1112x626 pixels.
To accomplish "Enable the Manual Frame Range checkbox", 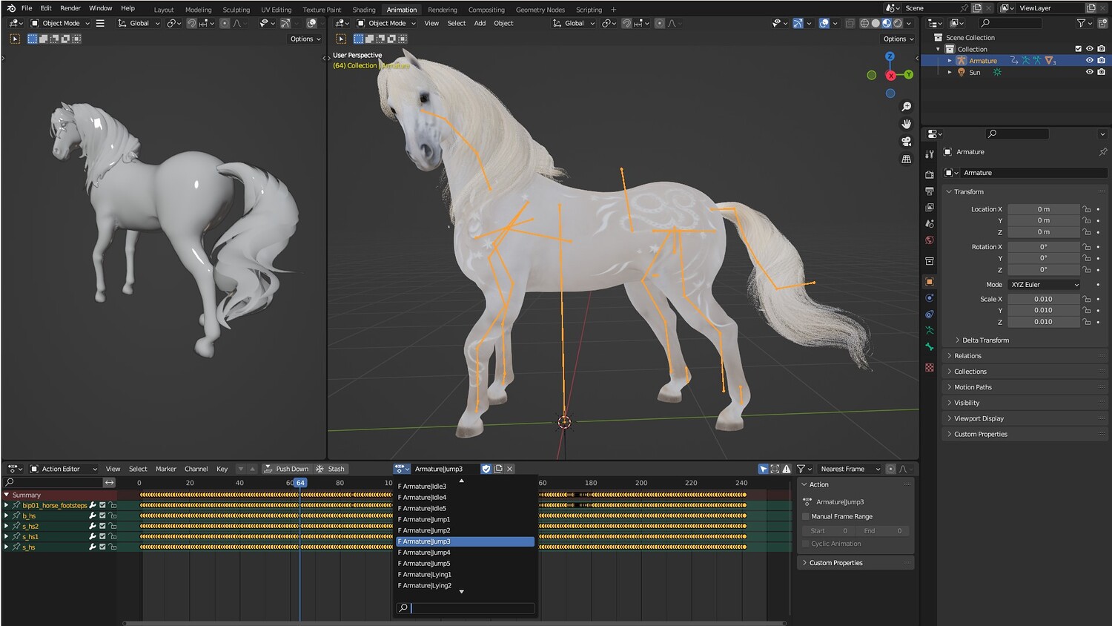I will pyautogui.click(x=806, y=516).
